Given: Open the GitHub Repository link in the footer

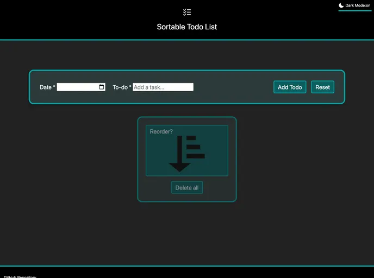Looking at the screenshot, I should pos(20,276).
